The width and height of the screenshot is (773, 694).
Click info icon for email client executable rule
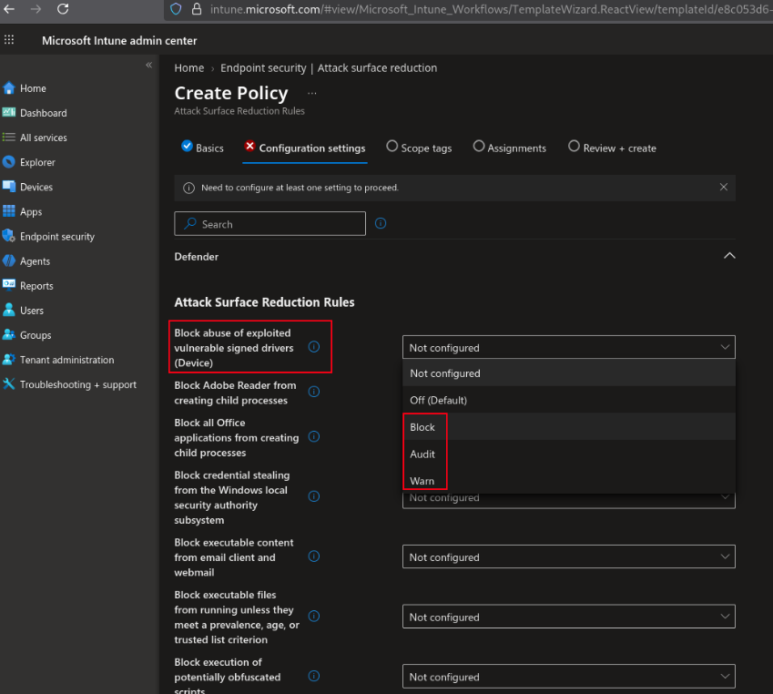(x=314, y=556)
